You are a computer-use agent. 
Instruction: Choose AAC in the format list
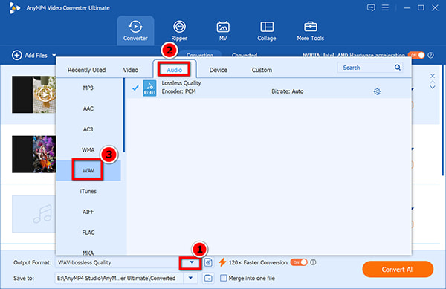pyautogui.click(x=88, y=108)
